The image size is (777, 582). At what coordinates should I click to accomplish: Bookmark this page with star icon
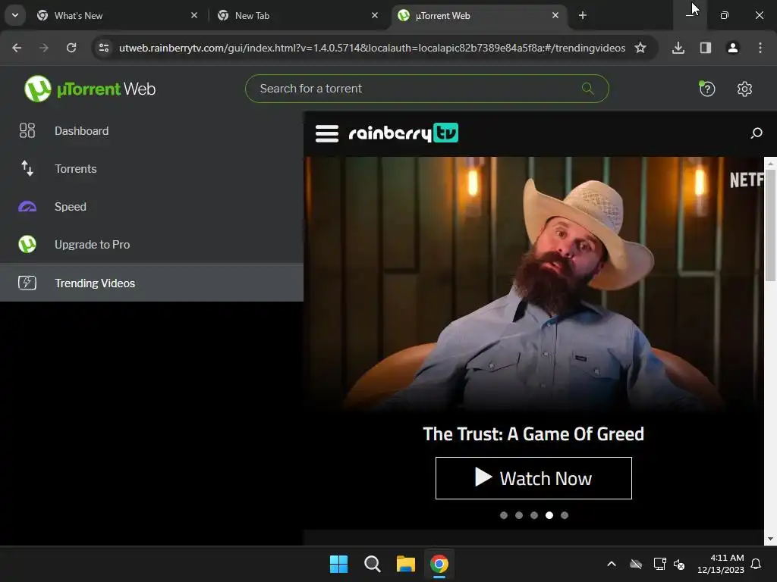(640, 48)
